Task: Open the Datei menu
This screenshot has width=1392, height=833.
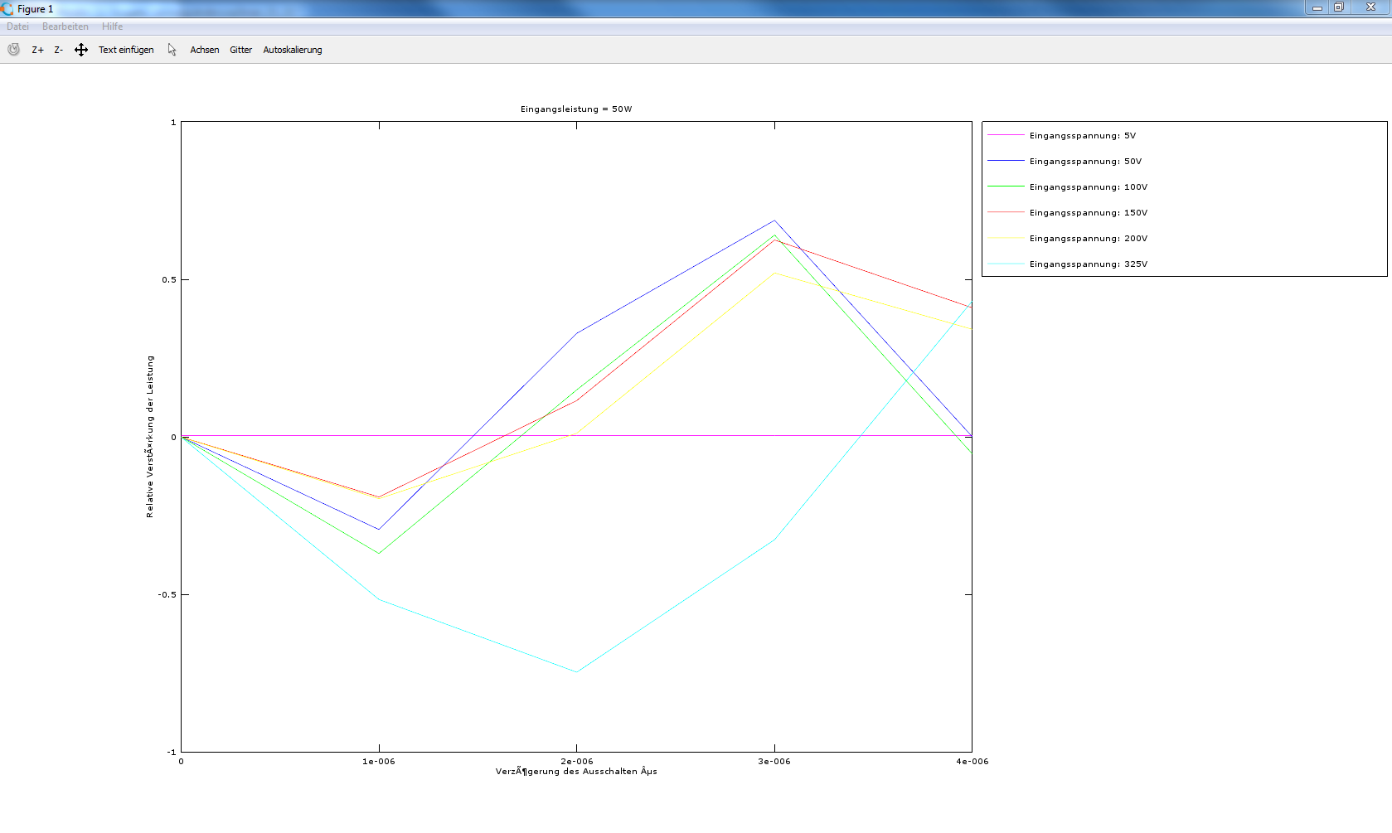Action: 17,27
